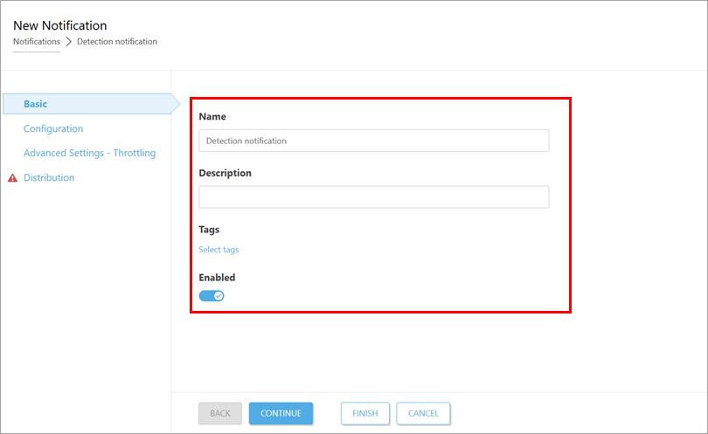Click the Notifications breadcrumb link
Viewport: 708px width, 434px height.
click(x=37, y=41)
